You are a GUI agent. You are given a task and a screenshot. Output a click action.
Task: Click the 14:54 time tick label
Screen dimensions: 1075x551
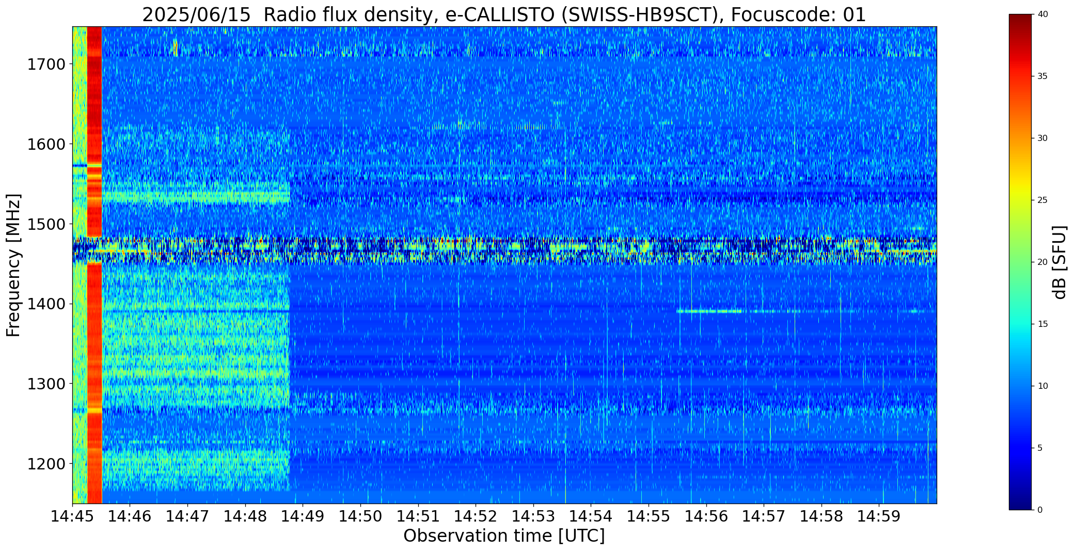coord(591,516)
